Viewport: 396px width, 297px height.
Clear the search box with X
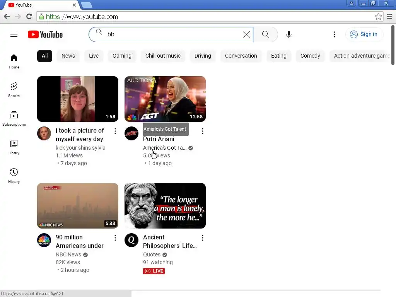tap(246, 34)
